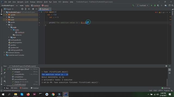
Task: Open FirstFileKt run configuration dropdown
Action: tap(142, 5)
